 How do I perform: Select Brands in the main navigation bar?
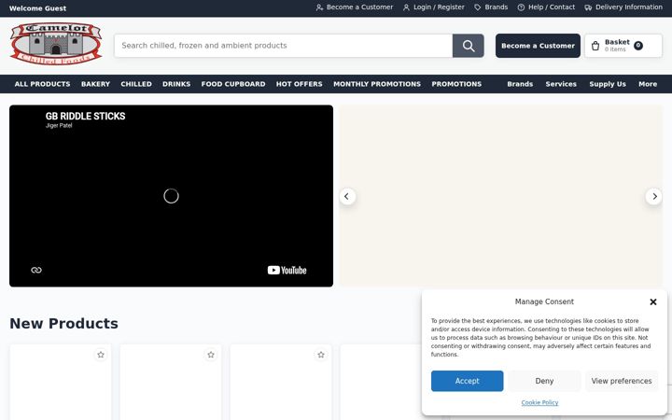point(520,84)
